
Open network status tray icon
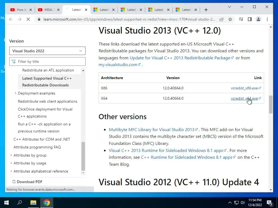(236, 203)
